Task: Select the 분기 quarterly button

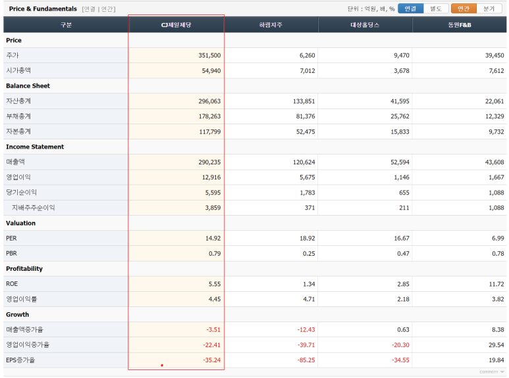Action: [489, 9]
